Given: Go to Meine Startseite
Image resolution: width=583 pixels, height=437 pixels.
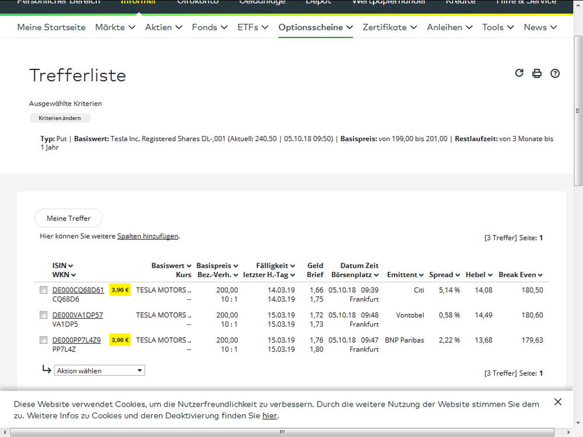Looking at the screenshot, I should pos(51,27).
